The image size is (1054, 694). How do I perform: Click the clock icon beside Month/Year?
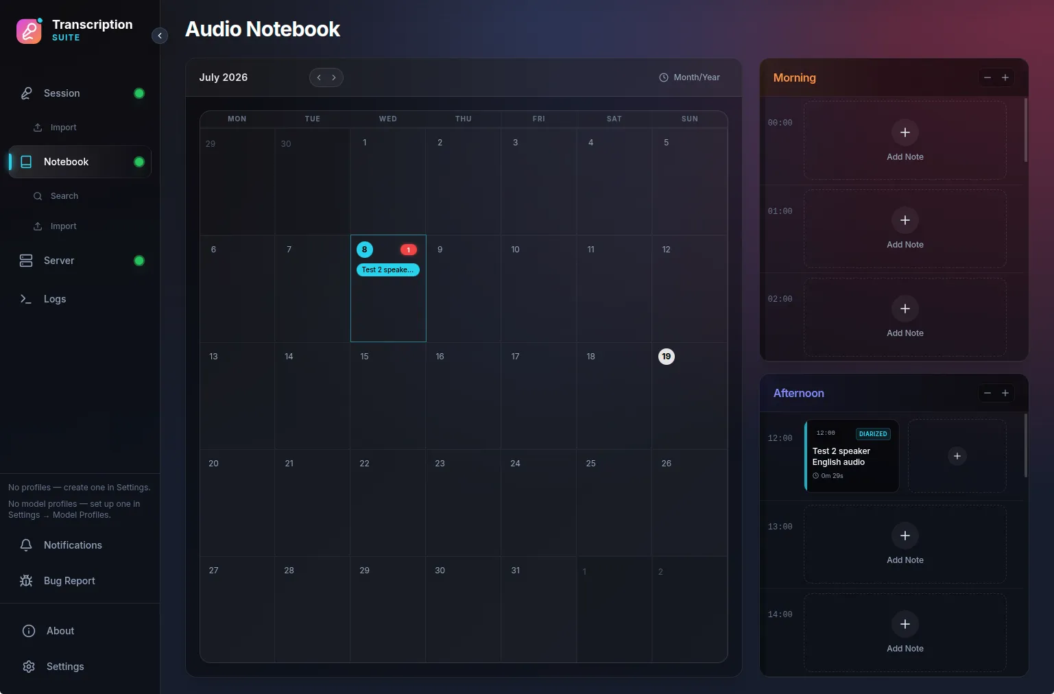[x=664, y=77]
